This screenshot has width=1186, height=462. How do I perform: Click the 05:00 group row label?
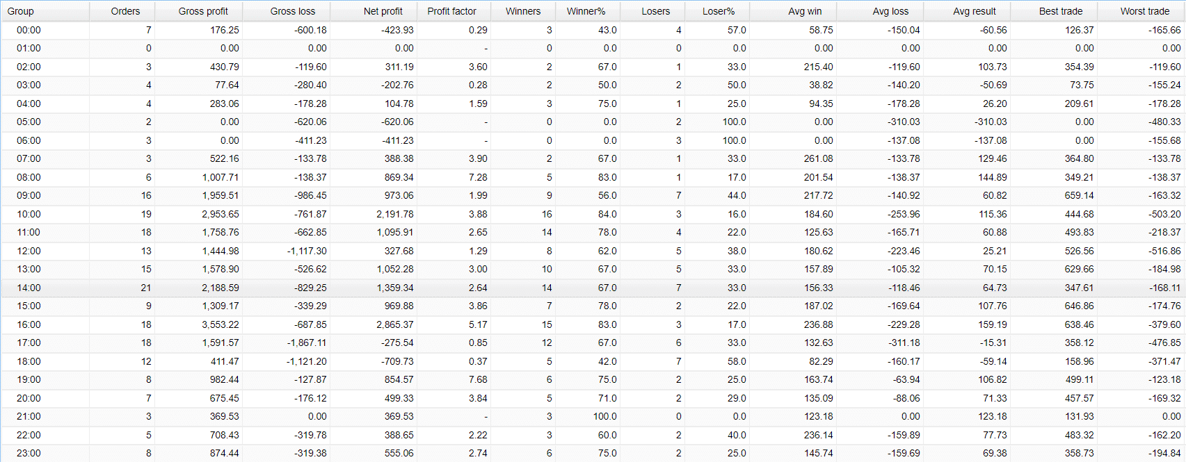pos(29,122)
